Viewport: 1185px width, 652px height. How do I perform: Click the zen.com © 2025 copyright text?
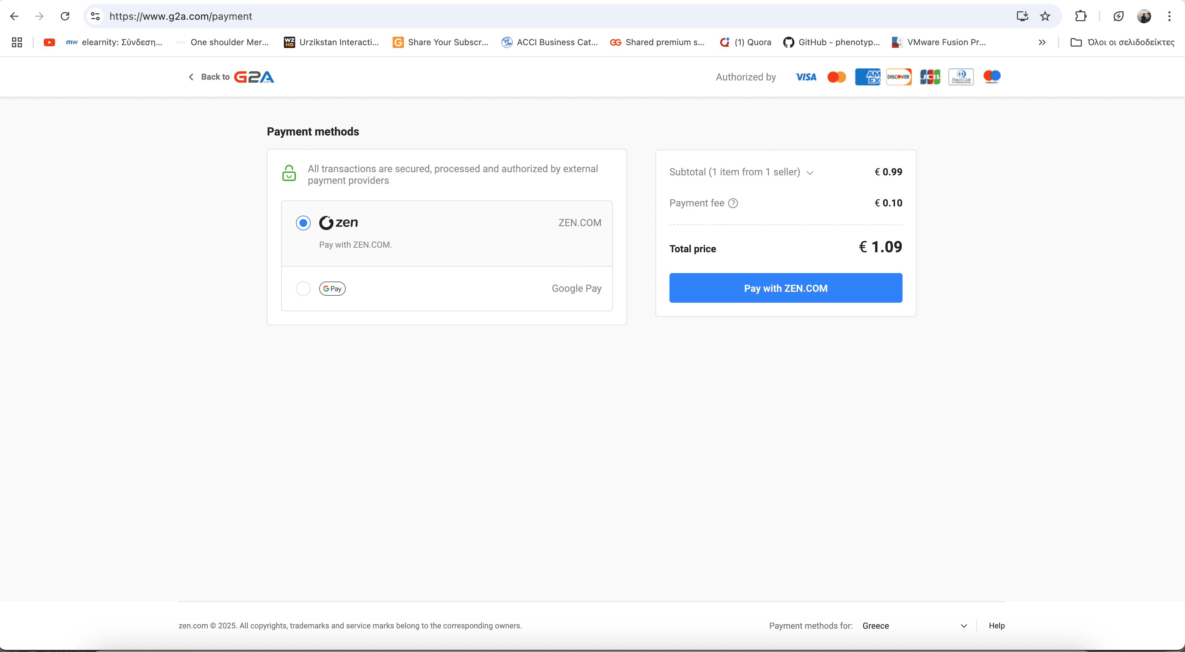(350, 626)
